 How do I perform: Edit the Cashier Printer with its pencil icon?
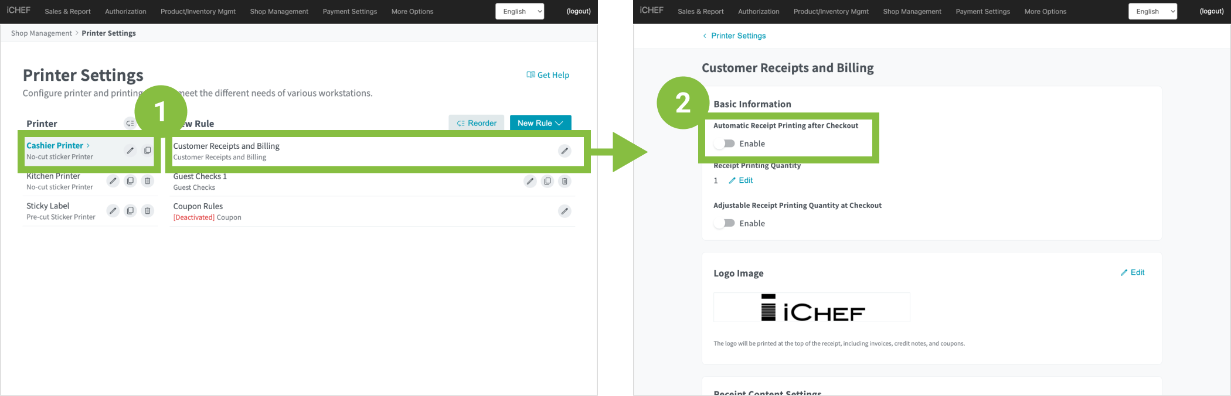(x=130, y=151)
